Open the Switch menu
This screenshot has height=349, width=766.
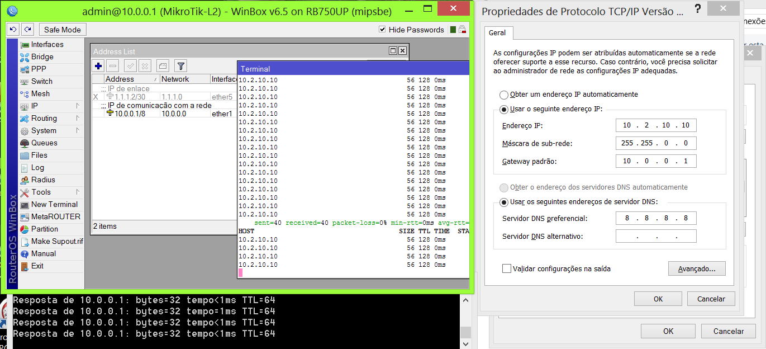42,82
